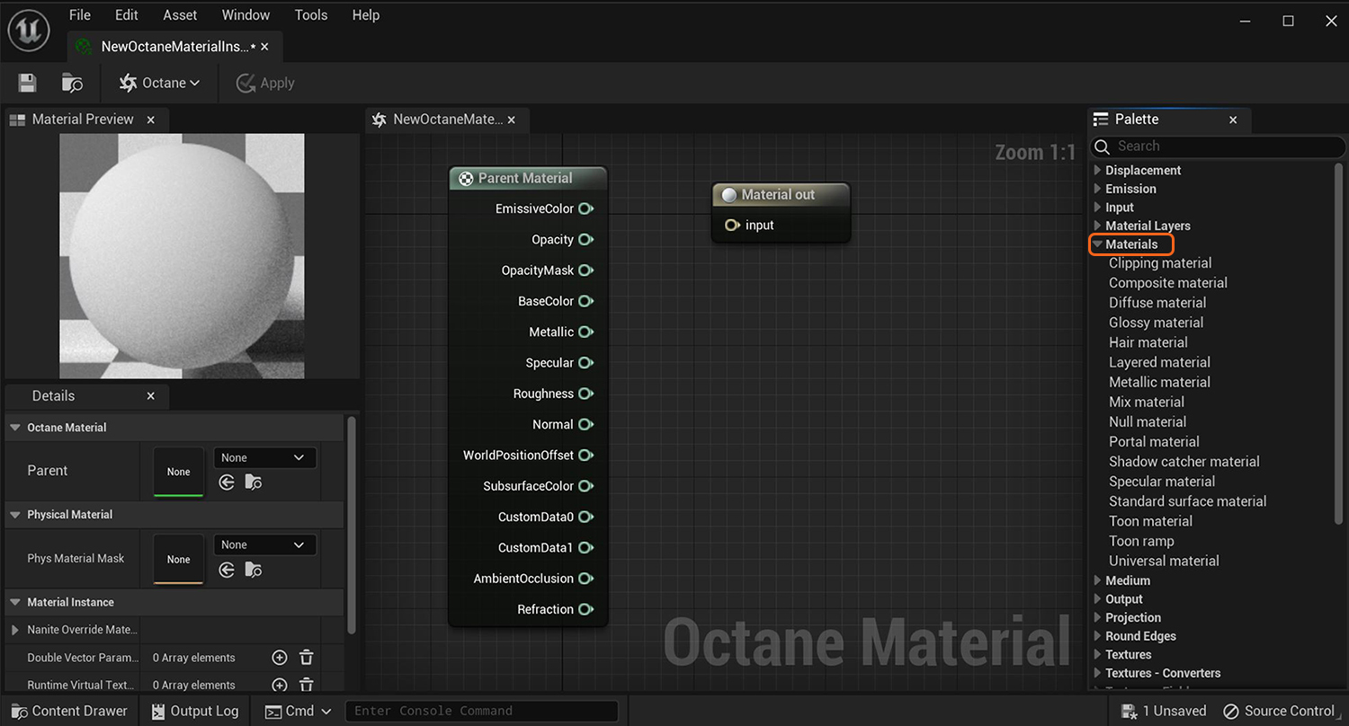Open the File menu

[80, 15]
